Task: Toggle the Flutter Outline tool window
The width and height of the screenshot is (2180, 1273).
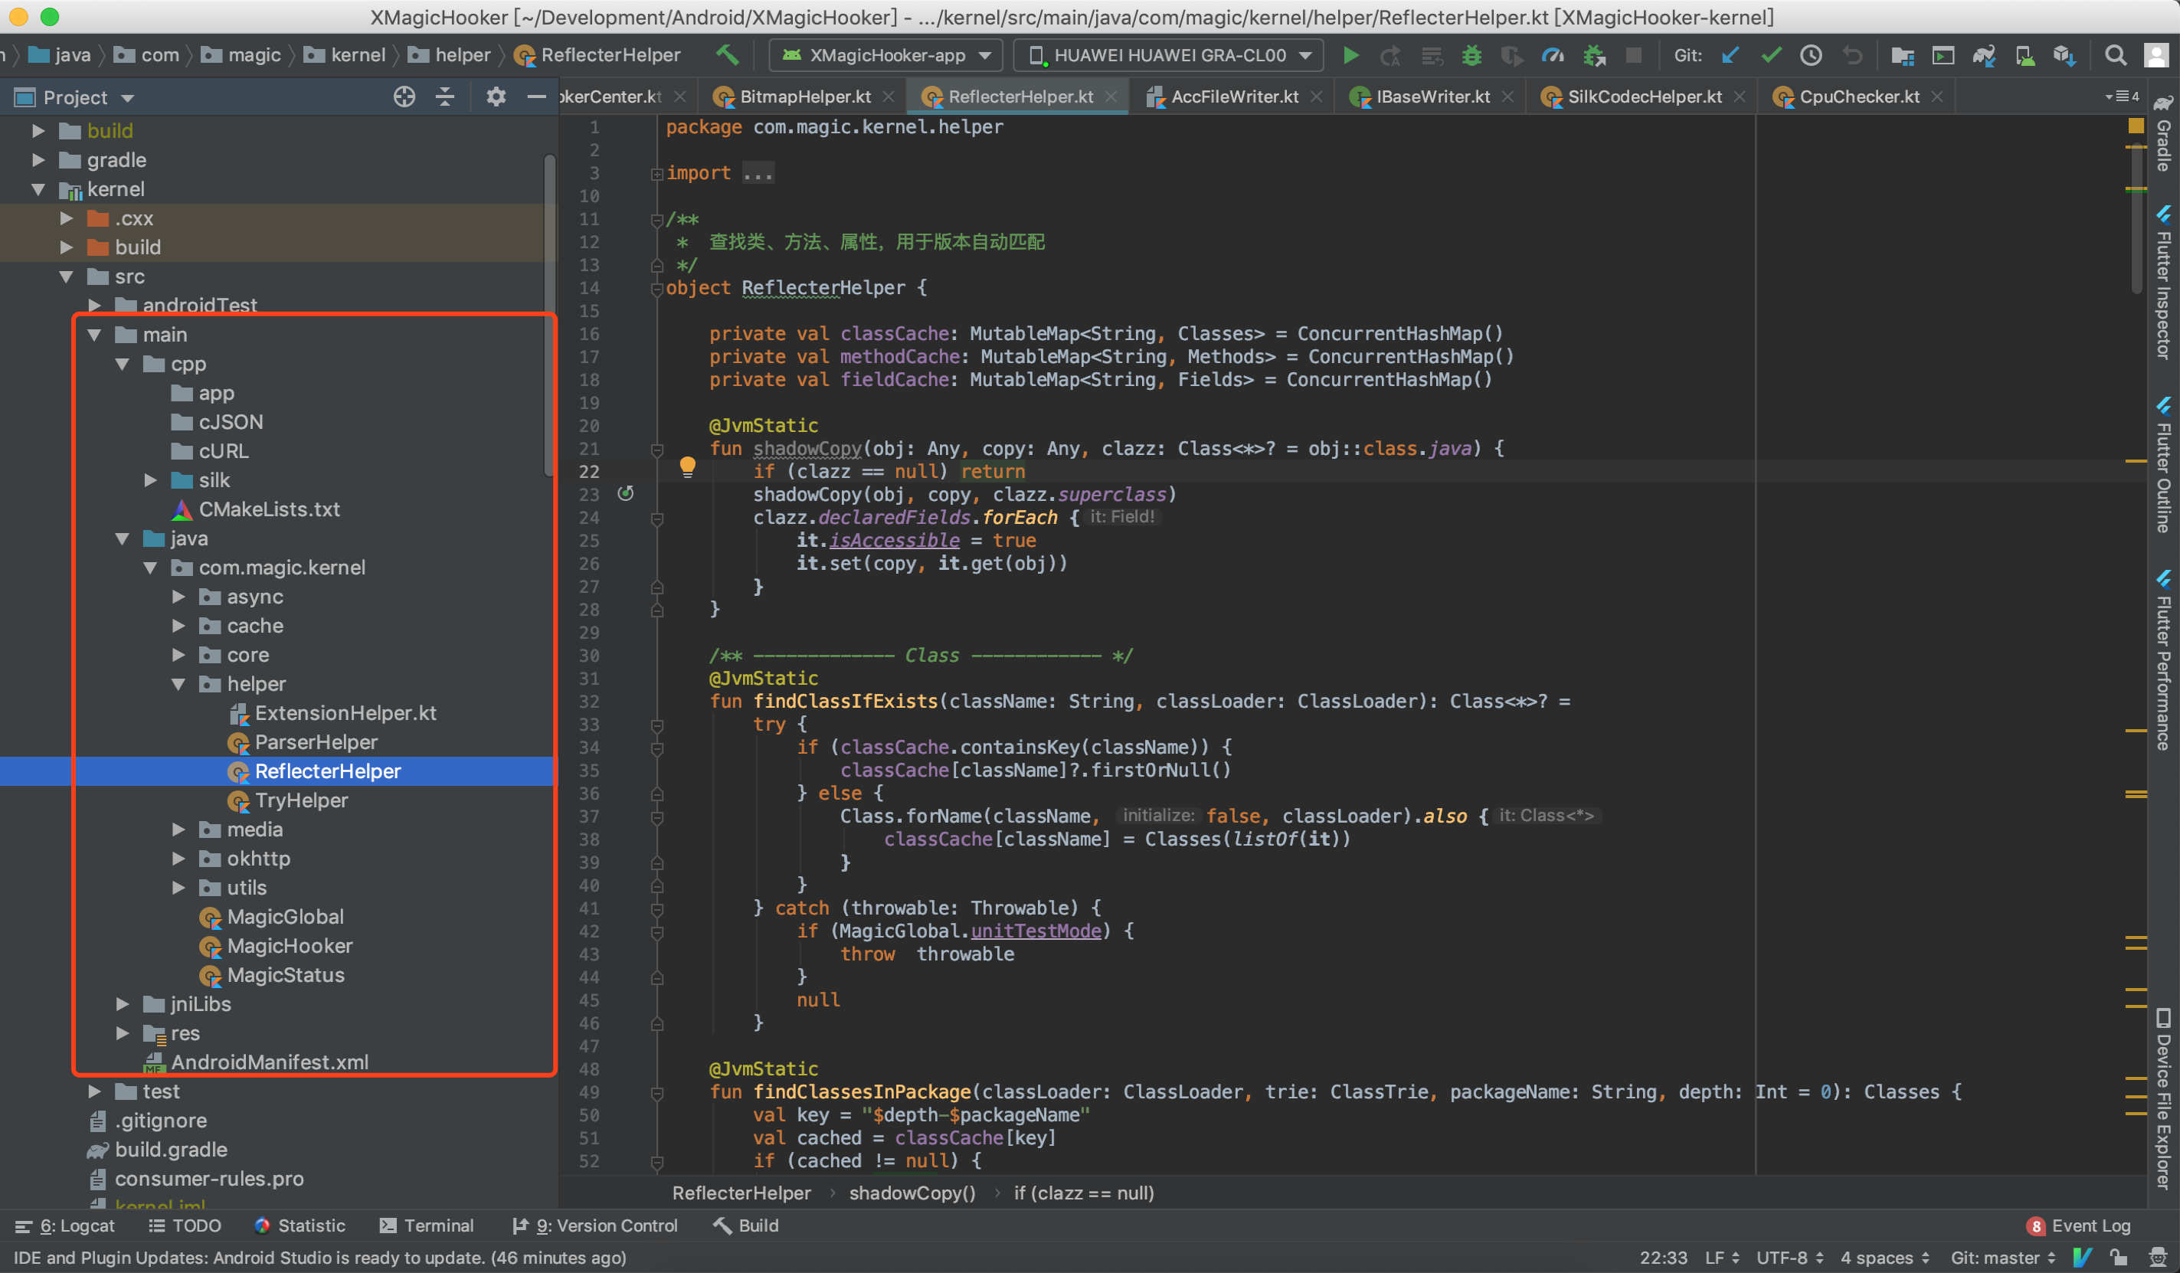Action: click(x=2164, y=466)
